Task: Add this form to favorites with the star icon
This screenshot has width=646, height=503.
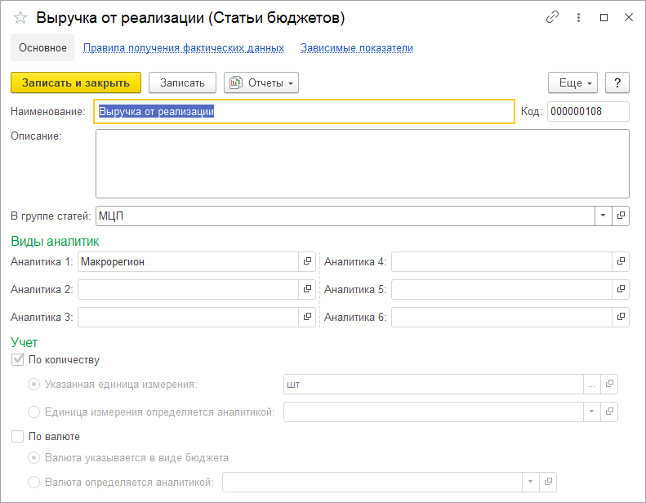Action: [21, 17]
